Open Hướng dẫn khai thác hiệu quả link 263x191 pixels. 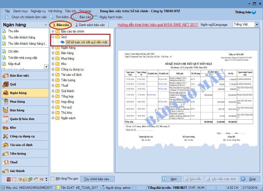(157, 25)
